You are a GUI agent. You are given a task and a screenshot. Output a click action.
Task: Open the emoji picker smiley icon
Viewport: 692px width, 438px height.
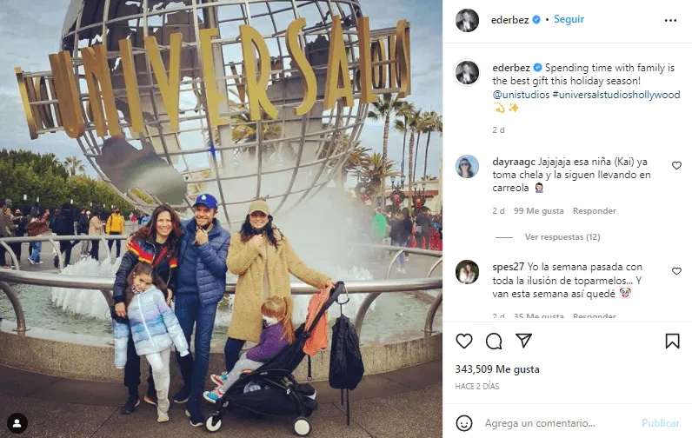click(464, 423)
